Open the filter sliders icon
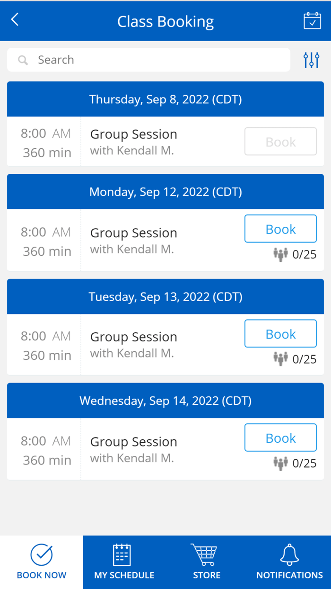The width and height of the screenshot is (331, 589). pos(311,60)
